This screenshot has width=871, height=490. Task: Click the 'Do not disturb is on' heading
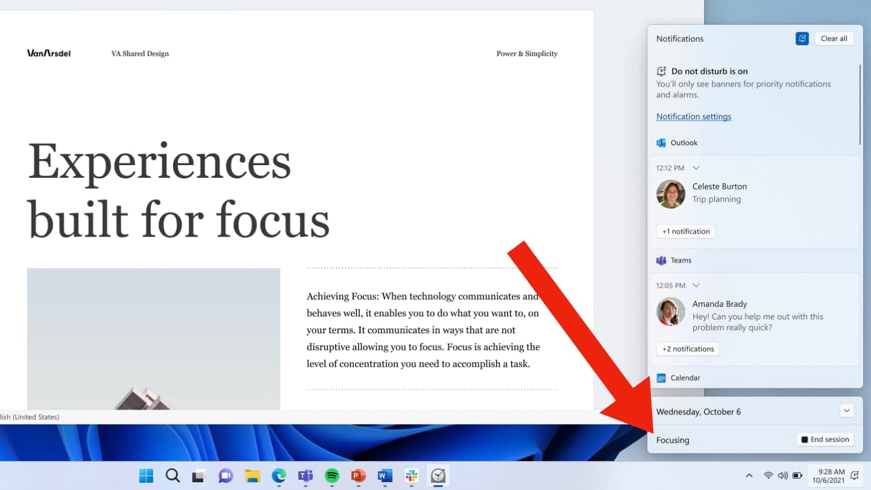tap(710, 71)
